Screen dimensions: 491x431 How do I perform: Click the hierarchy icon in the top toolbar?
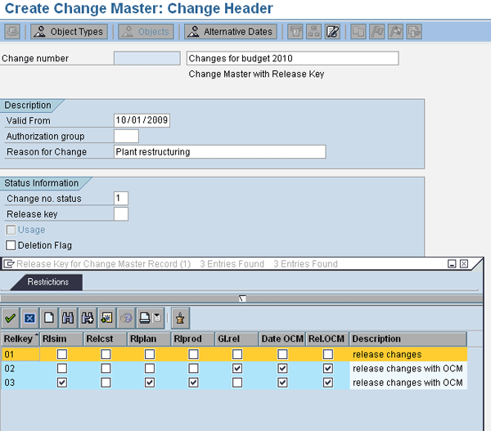click(x=313, y=32)
